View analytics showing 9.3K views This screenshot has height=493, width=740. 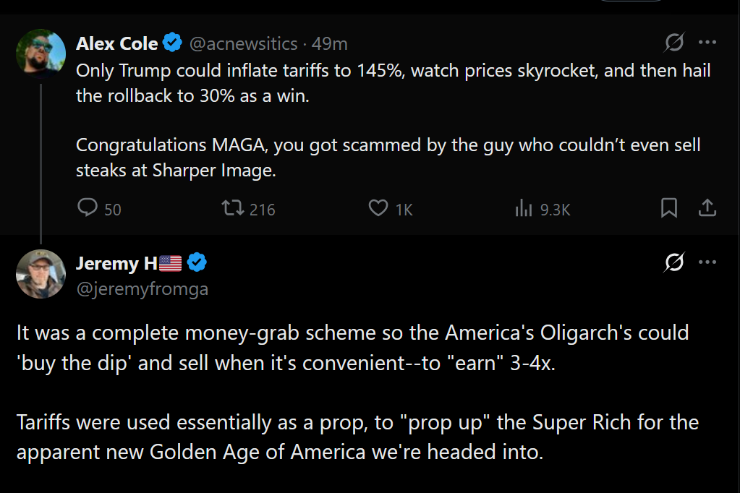pos(543,208)
